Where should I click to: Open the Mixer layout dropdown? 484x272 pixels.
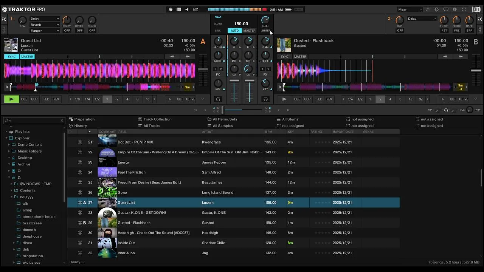coord(410,9)
